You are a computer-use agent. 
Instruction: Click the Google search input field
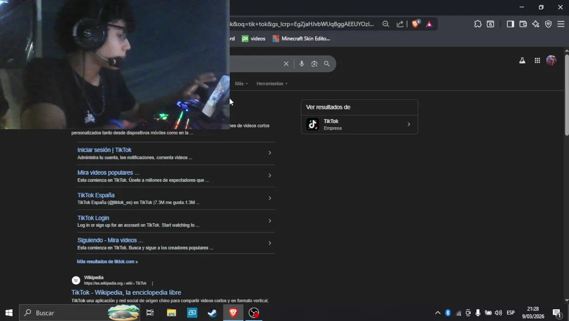pyautogui.click(x=254, y=64)
